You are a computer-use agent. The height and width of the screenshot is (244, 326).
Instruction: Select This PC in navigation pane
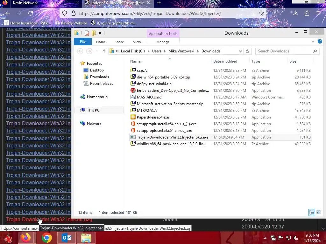pyautogui.click(x=93, y=110)
